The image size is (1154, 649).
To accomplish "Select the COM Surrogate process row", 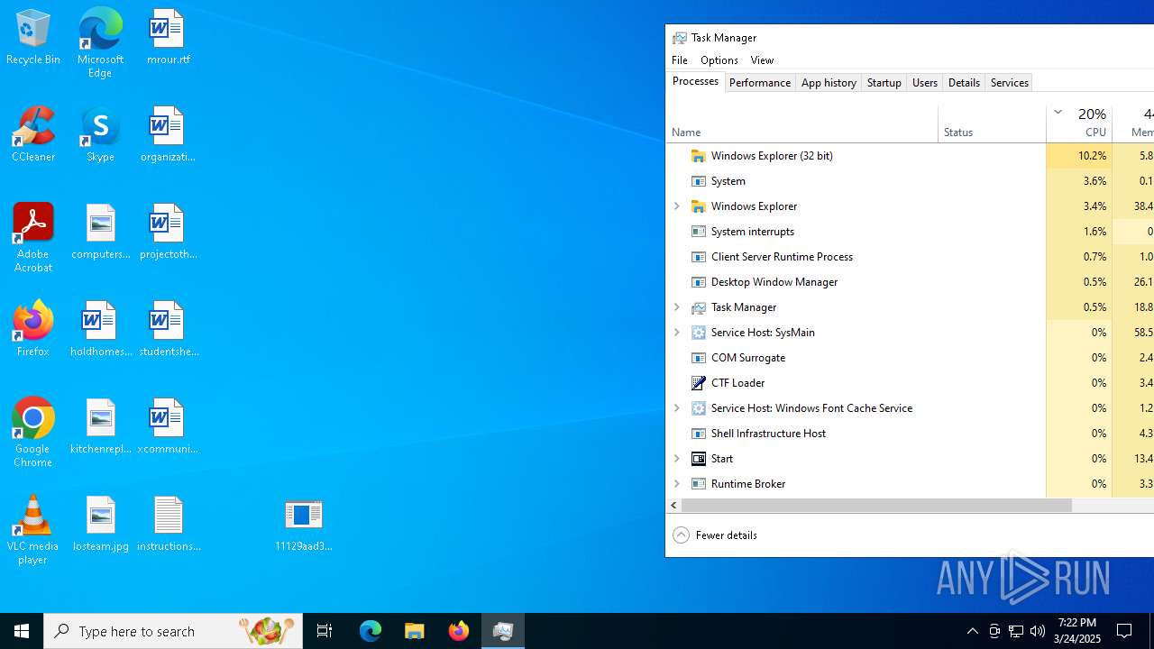I will coord(910,358).
